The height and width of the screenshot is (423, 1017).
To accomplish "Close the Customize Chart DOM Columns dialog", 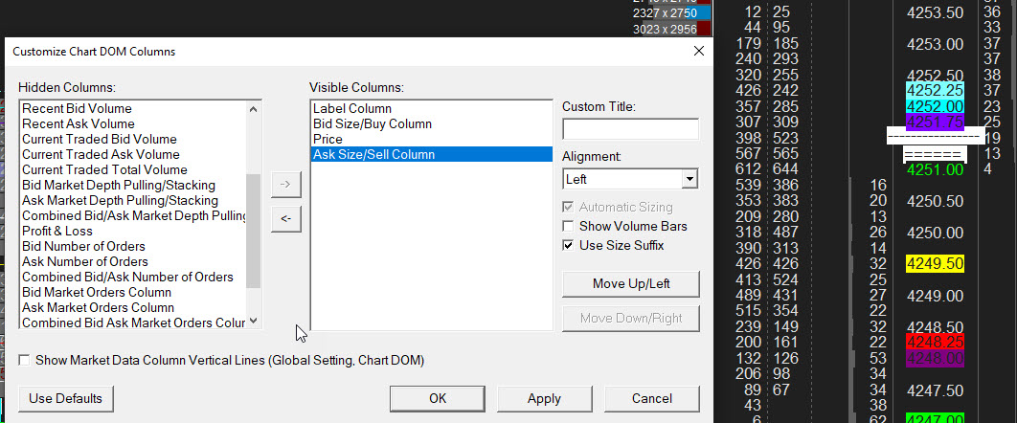I will pyautogui.click(x=698, y=51).
